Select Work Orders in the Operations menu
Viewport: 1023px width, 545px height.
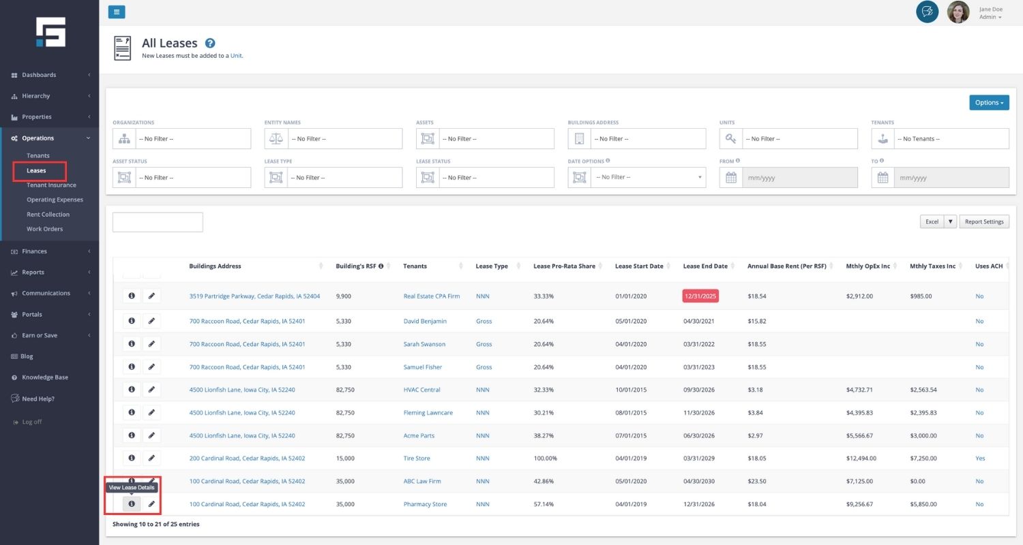44,229
